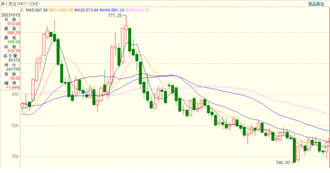Viewport: 330px width, 173px height.
Task: Click the 最低 value 569.50
Action: [x=14, y=42]
